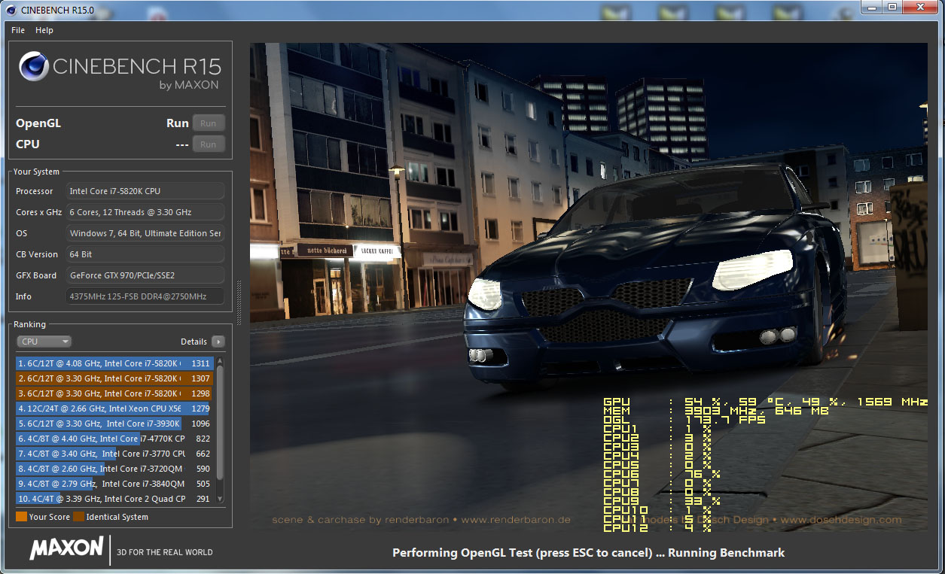Click the OpenGL label
Screen dimensions: 945x574
point(38,123)
